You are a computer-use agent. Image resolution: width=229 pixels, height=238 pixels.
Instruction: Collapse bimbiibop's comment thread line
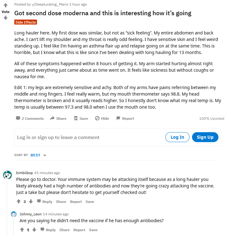click(x=7, y=208)
